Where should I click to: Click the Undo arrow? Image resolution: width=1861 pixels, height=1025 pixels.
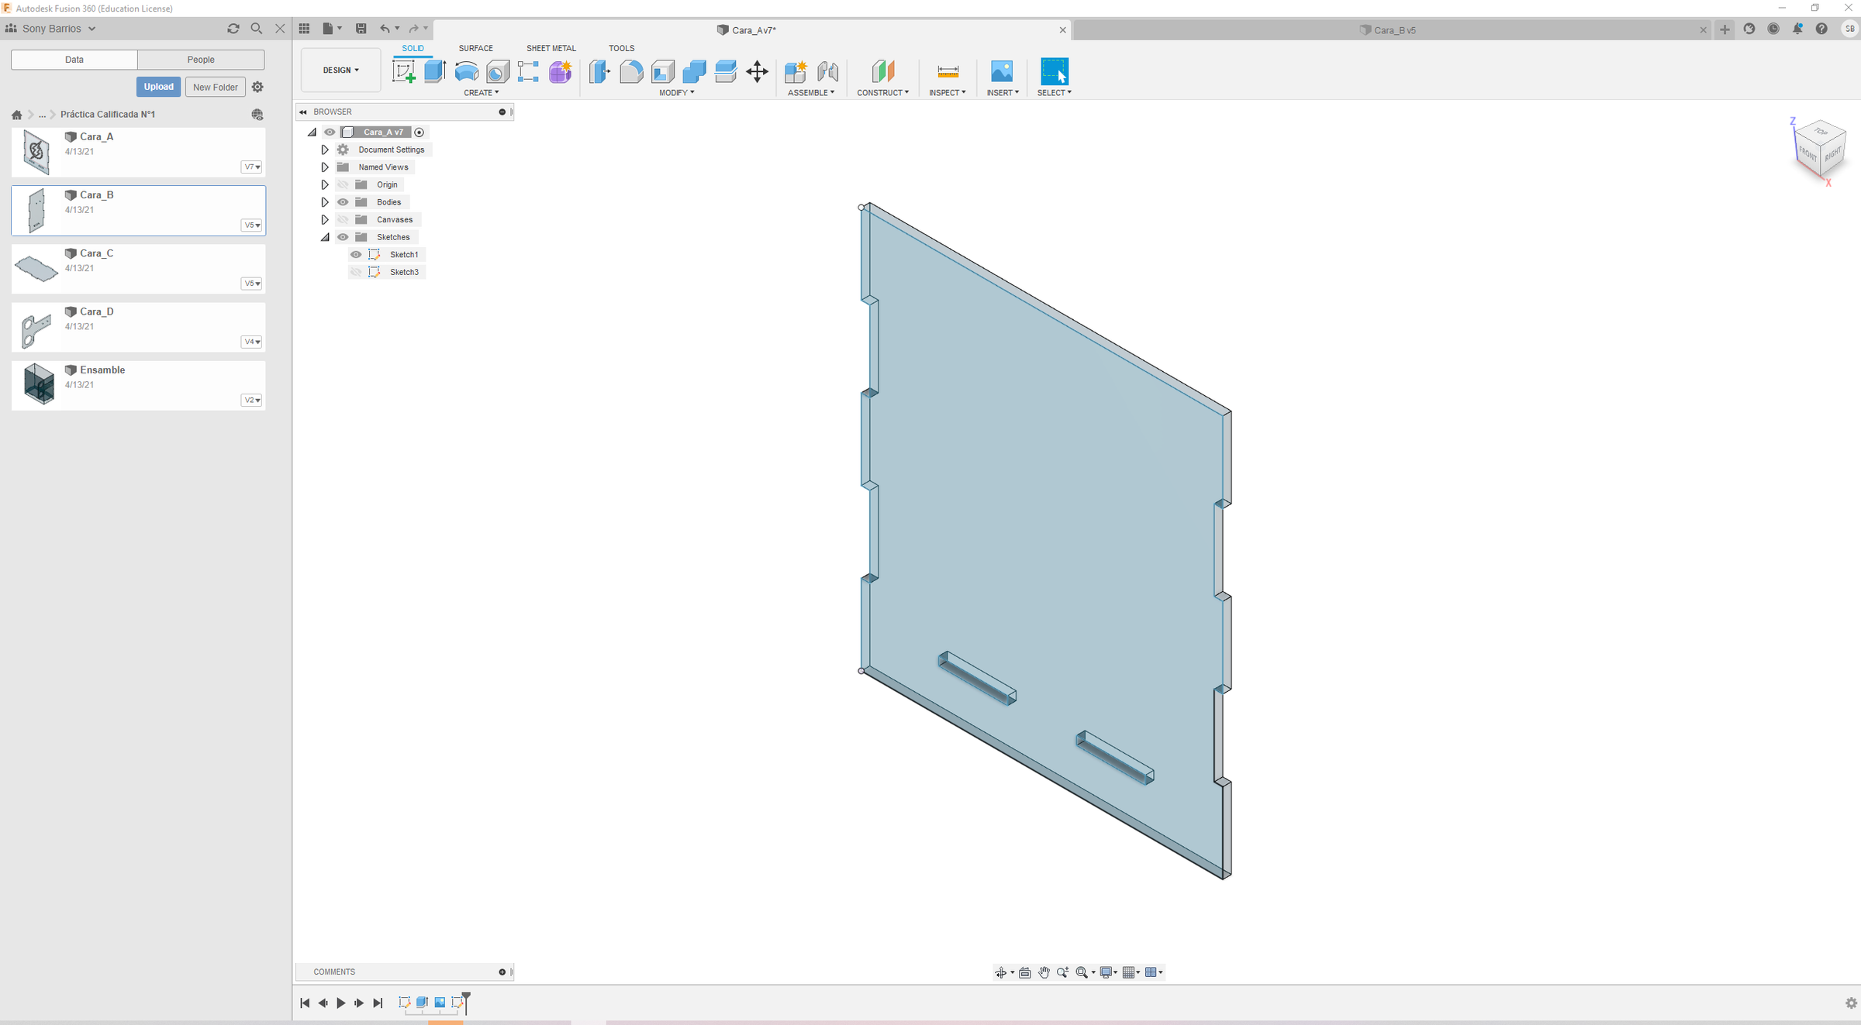pos(385,29)
